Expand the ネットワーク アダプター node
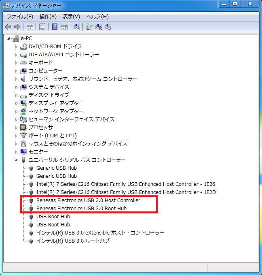 coord(16,111)
